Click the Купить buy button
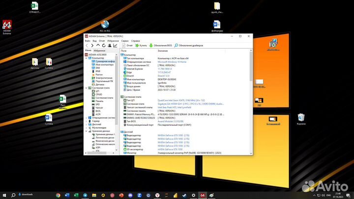The image size is (354, 199). tap(141, 46)
